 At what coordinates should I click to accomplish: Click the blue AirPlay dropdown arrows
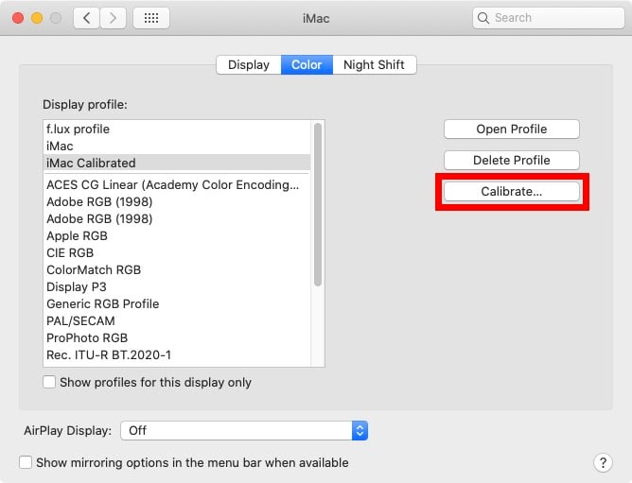[x=360, y=431]
